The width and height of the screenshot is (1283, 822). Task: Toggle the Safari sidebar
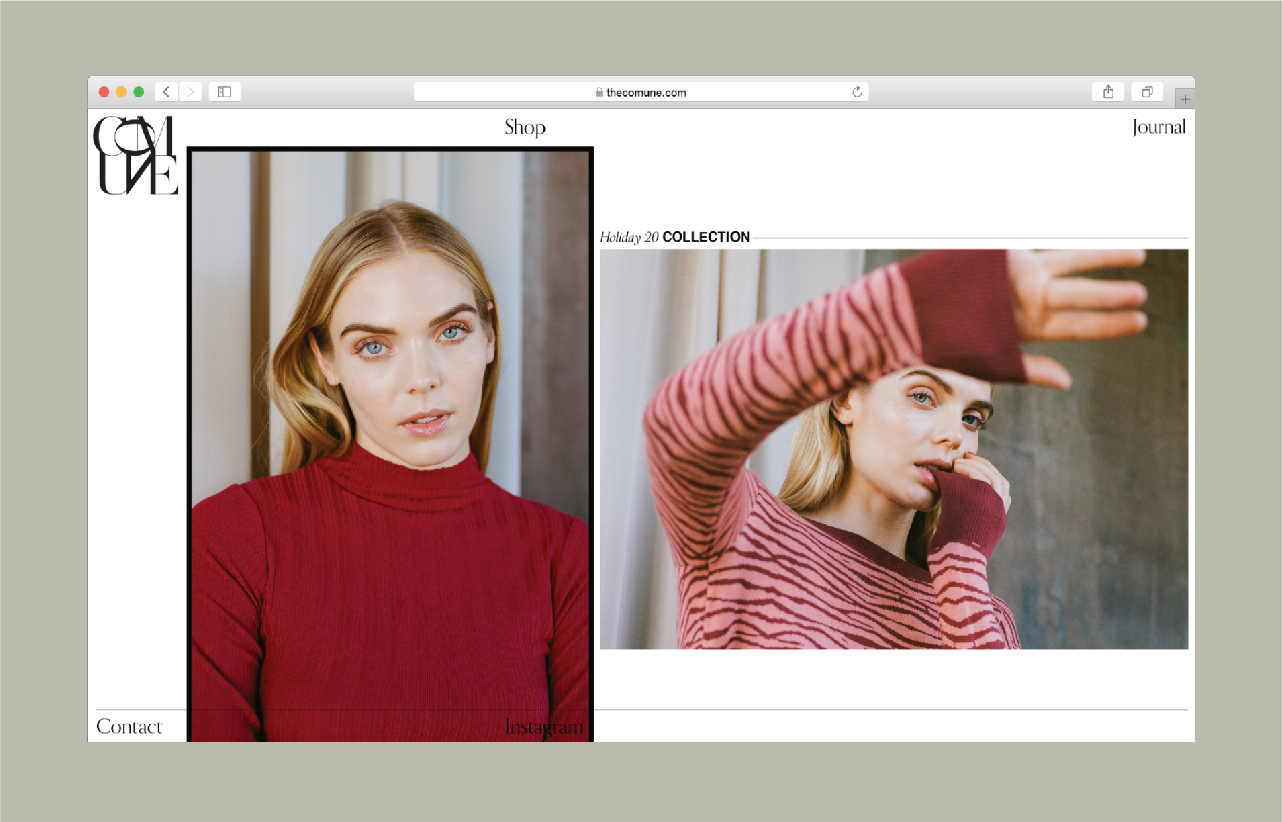click(224, 92)
